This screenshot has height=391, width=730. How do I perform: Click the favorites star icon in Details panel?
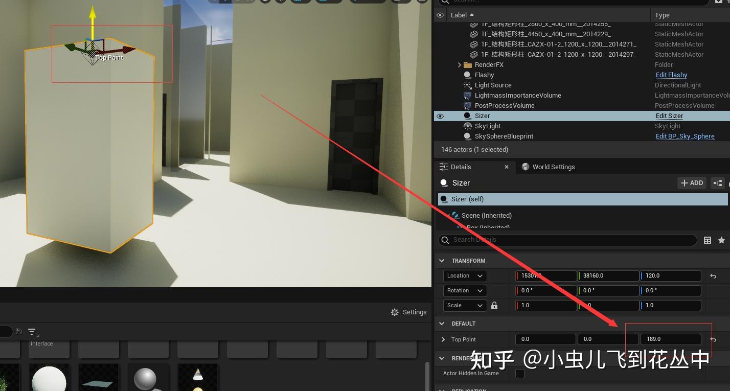tap(721, 240)
